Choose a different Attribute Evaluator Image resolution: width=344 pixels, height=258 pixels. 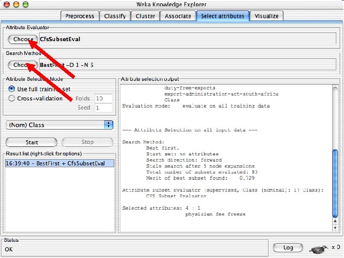23,39
